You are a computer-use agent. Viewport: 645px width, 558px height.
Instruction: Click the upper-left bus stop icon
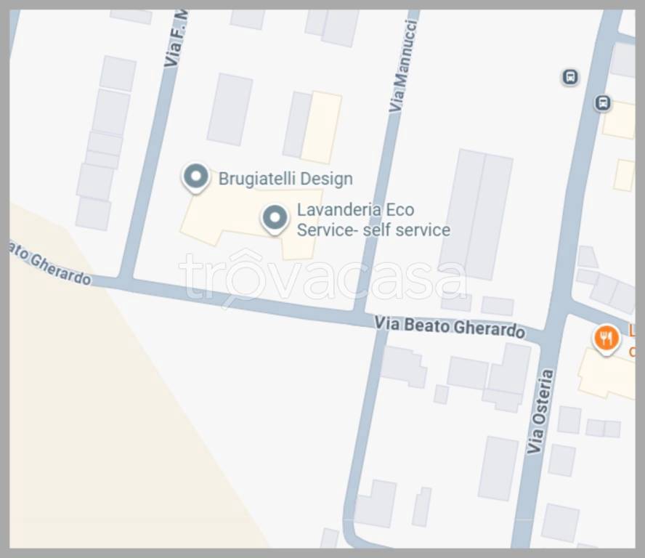coord(570,77)
